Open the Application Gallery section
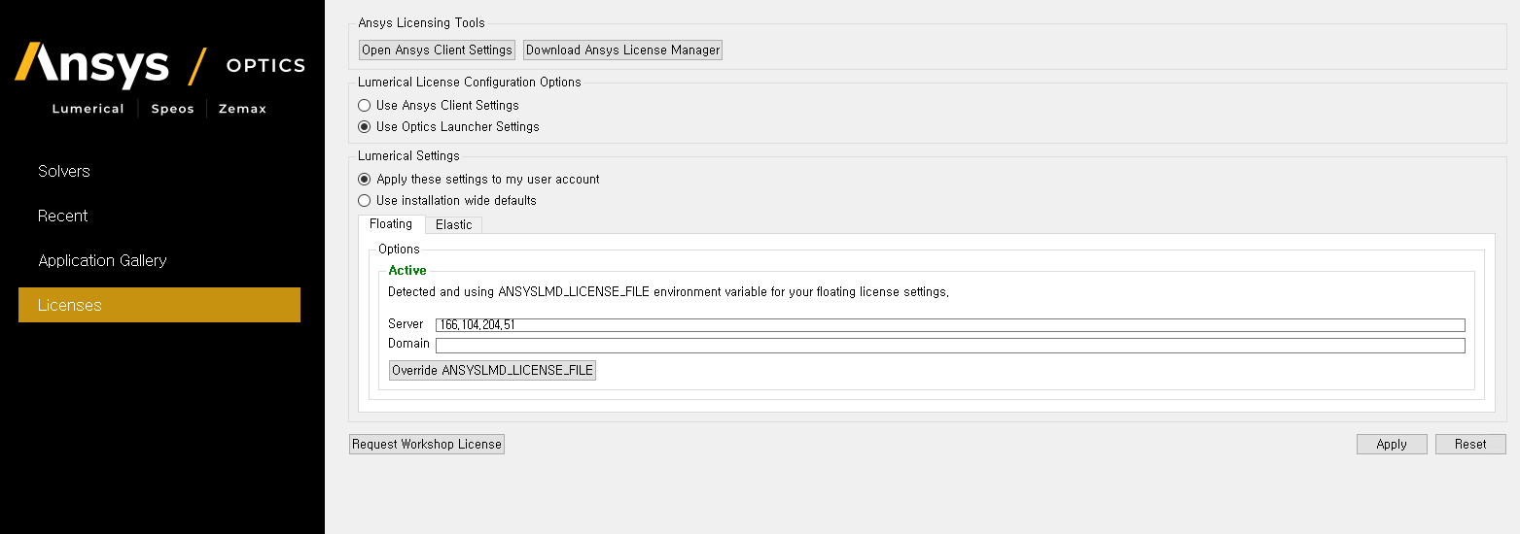 (102, 260)
